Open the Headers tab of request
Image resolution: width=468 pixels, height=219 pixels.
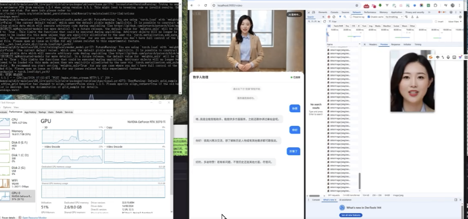373,44
